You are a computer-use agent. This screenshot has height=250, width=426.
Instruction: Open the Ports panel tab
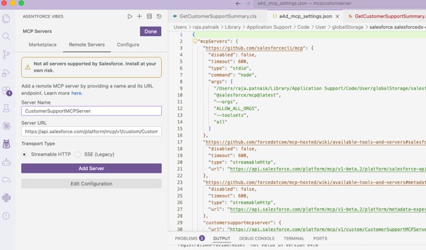pyautogui.click(x=320, y=238)
